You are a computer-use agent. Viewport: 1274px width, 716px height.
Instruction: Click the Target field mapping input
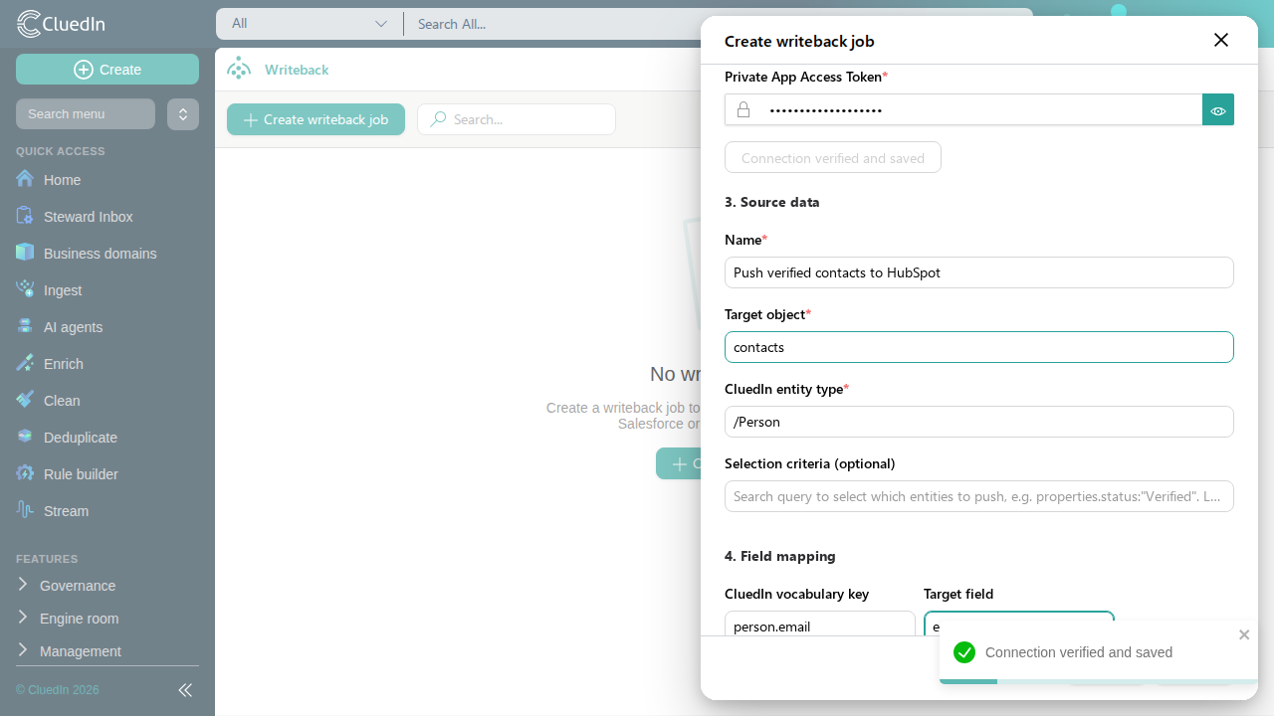click(1019, 624)
